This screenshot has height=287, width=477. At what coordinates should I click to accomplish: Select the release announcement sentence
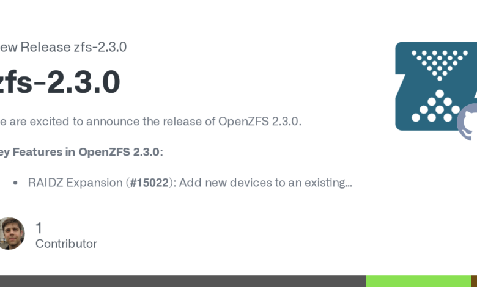150,121
